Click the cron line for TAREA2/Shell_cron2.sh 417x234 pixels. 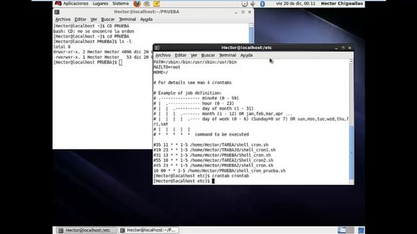click(x=213, y=161)
